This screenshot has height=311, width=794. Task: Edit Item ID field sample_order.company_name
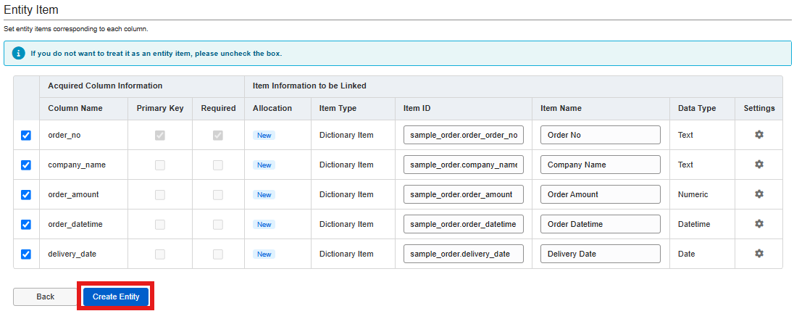[x=464, y=165]
